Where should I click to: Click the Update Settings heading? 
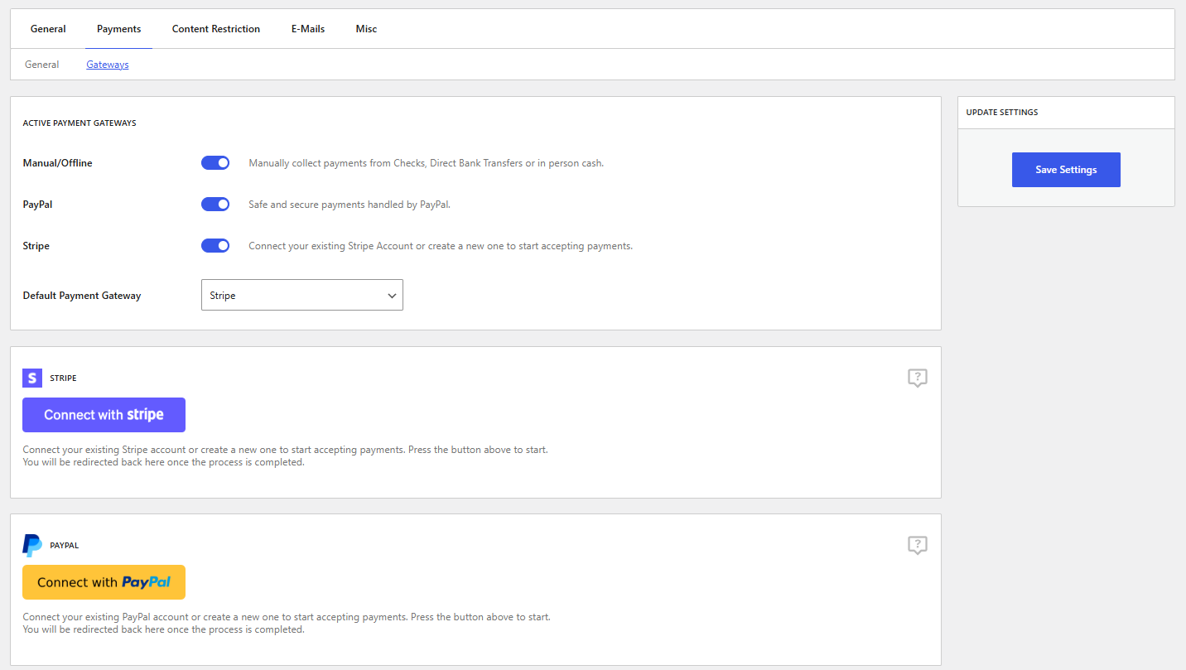click(x=1002, y=112)
